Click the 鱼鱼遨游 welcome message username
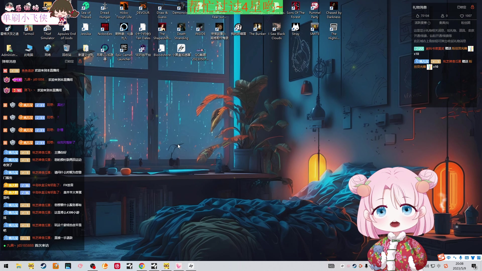482x271 pixels. 28,71
